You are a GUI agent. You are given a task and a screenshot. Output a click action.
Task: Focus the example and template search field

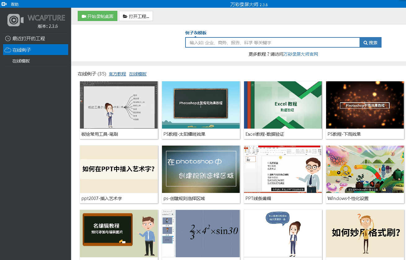point(273,42)
